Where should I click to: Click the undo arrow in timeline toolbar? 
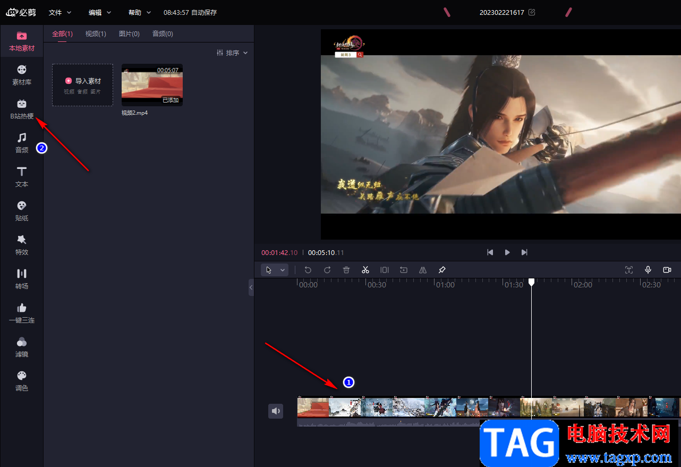click(308, 270)
